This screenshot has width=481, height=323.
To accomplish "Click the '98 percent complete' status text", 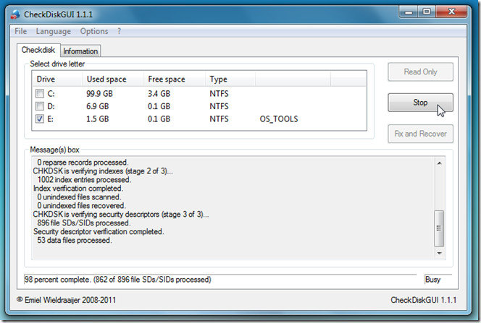I will tap(118, 279).
